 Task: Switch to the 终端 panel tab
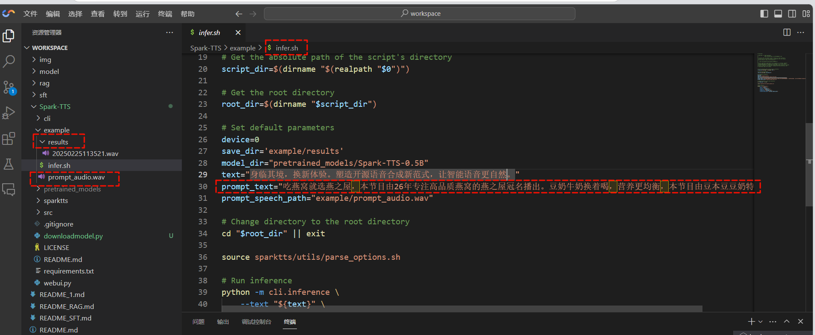pos(290,322)
